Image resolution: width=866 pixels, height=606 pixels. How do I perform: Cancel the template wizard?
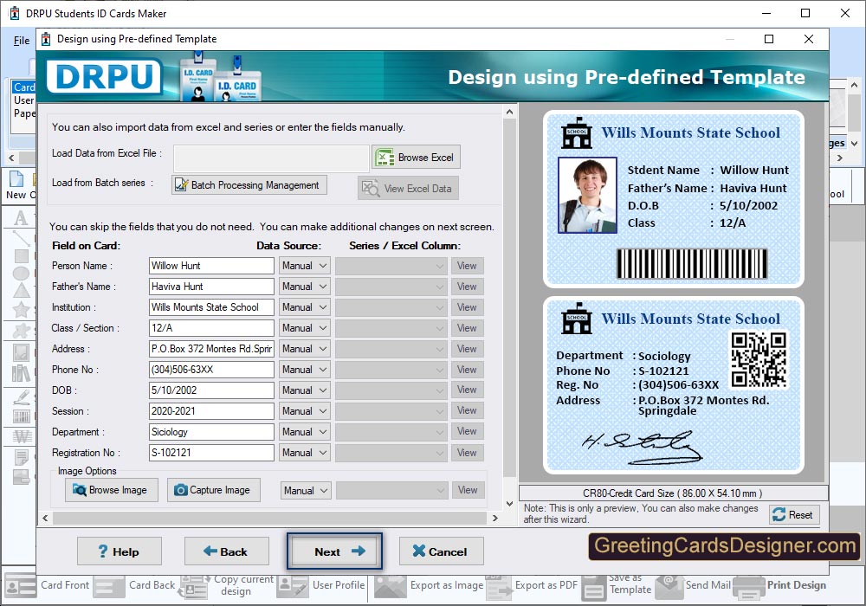(x=442, y=551)
